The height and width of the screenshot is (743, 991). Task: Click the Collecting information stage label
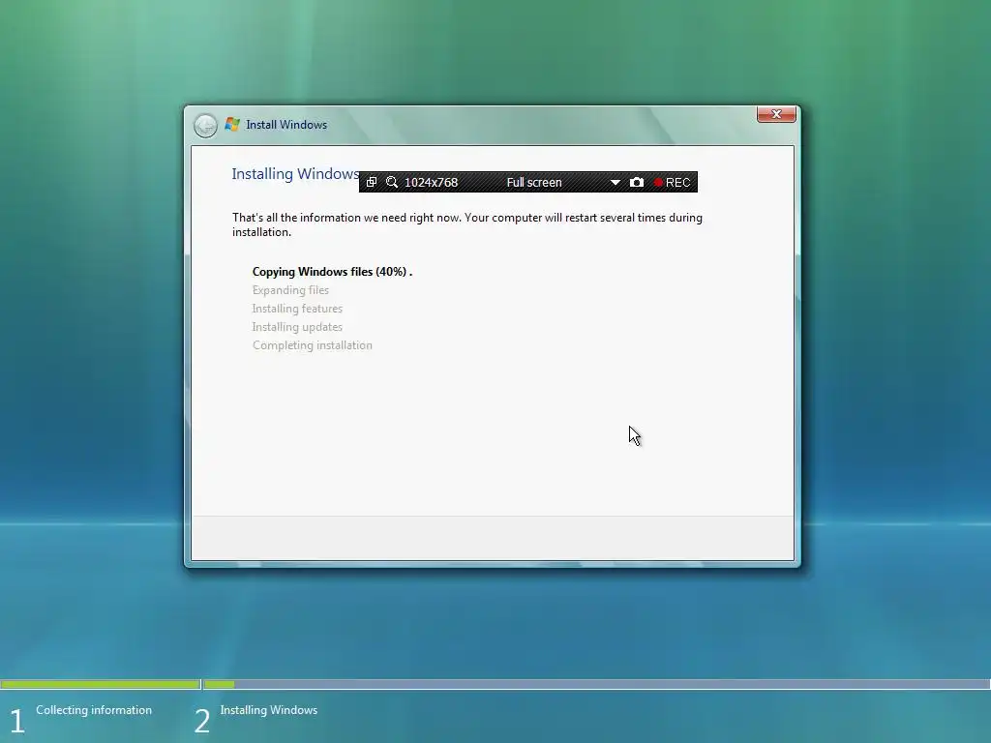94,710
